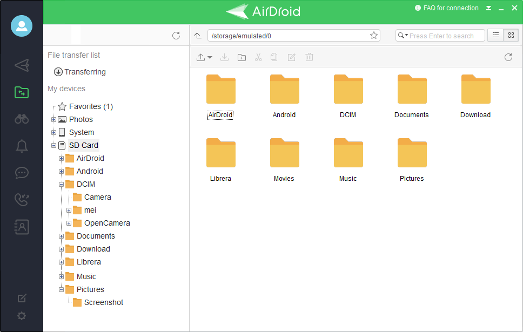
Task: Click the rename edit icon
Action: [292, 57]
